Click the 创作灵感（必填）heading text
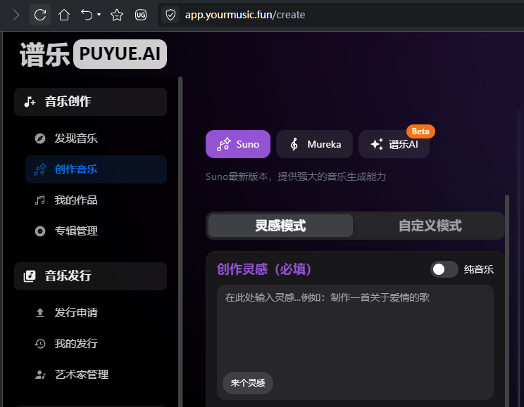The image size is (524, 407). [264, 269]
